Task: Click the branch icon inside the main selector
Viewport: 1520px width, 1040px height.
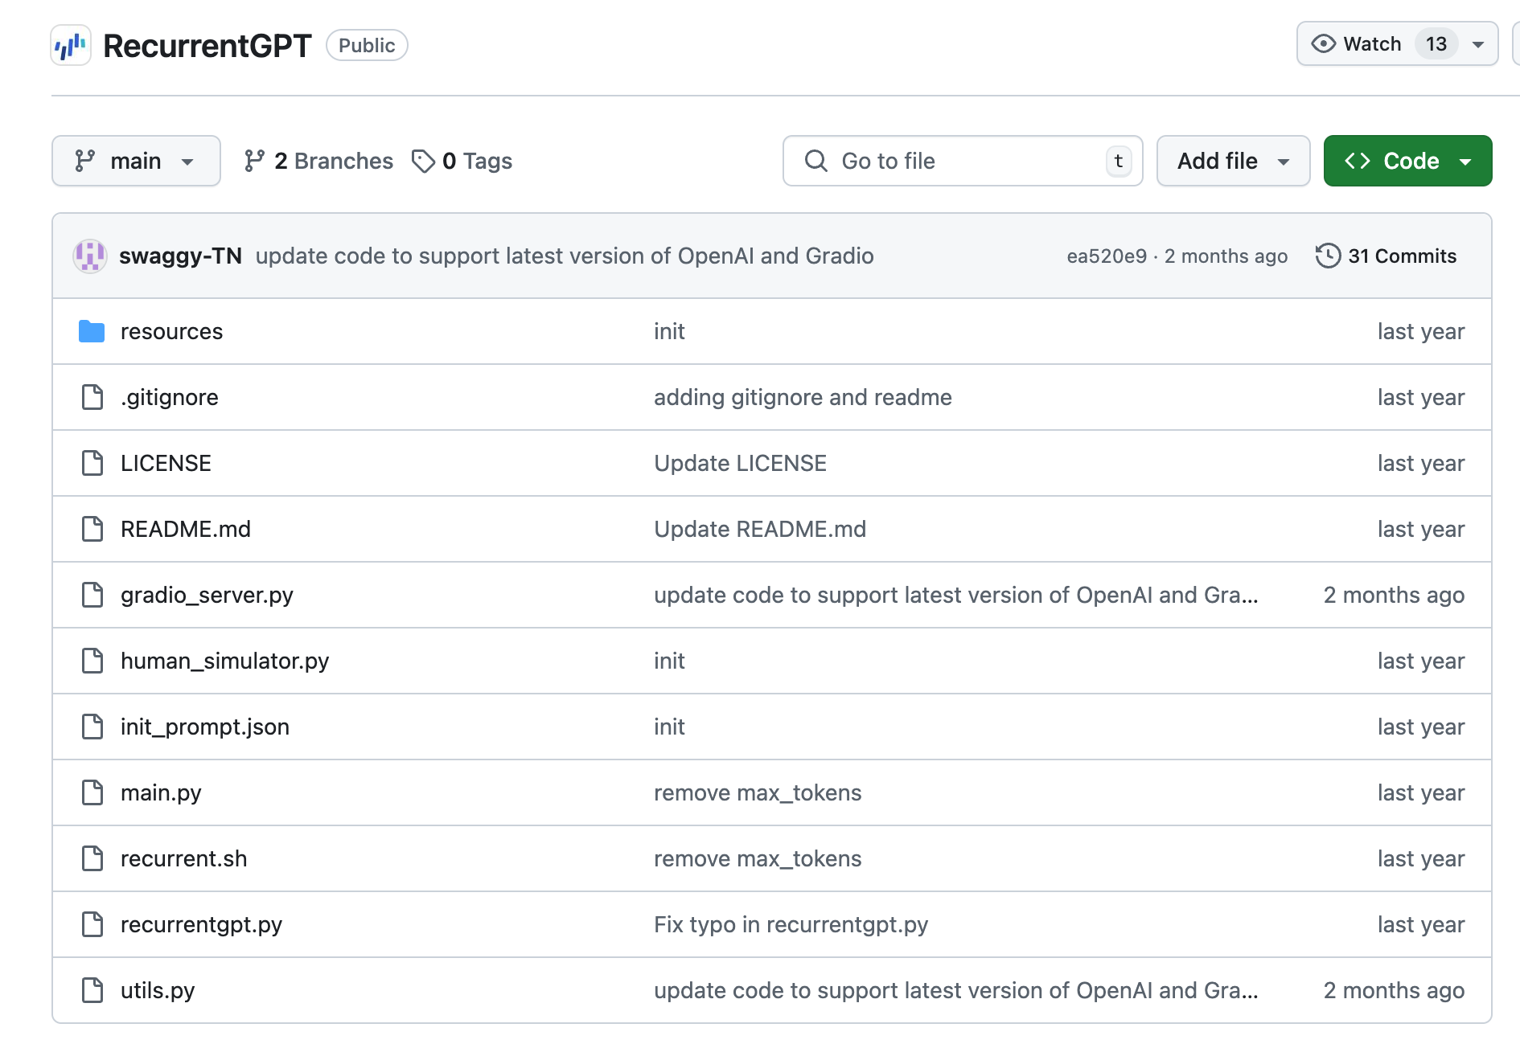Action: 85,161
